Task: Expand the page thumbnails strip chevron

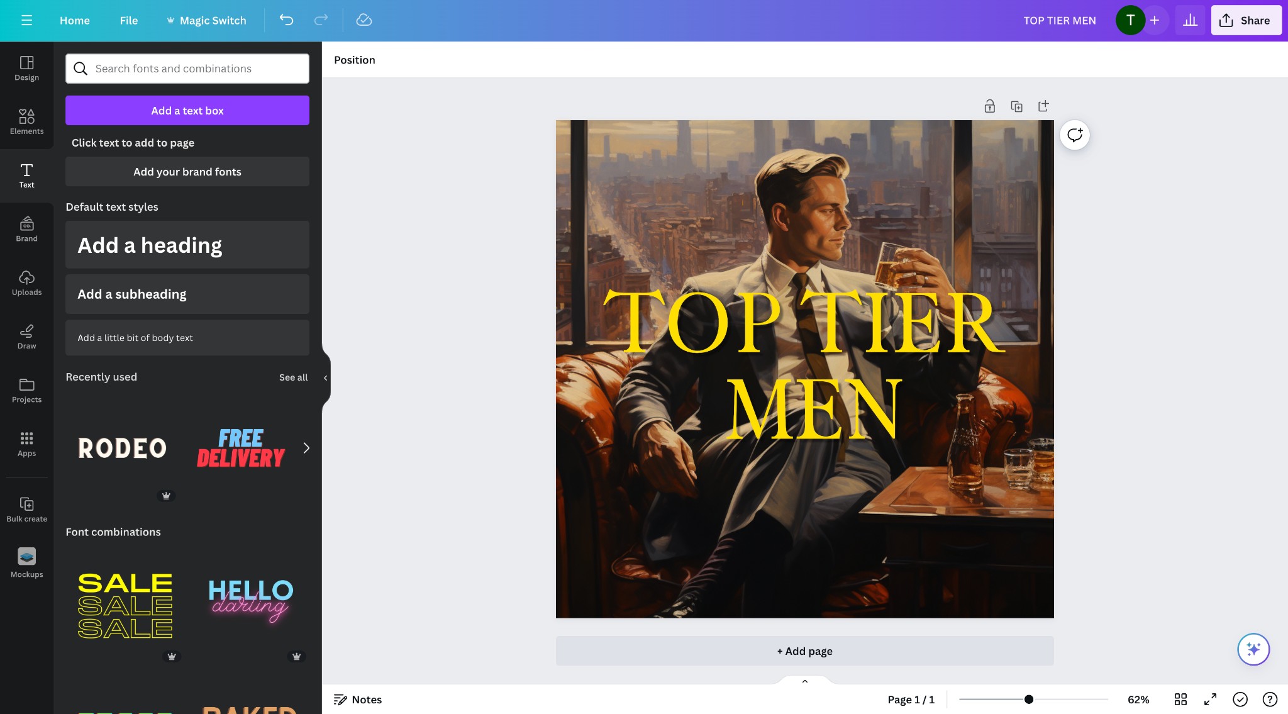Action: pyautogui.click(x=804, y=681)
